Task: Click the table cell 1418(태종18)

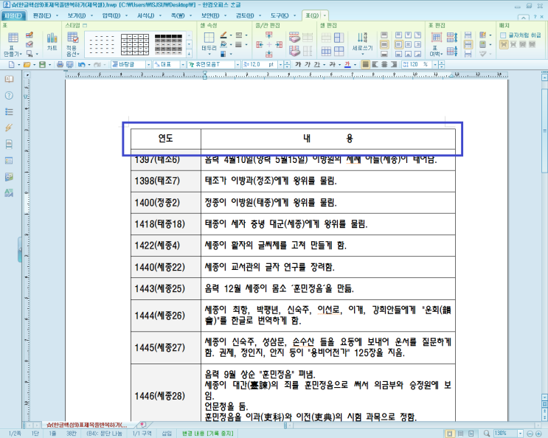Action: click(166, 224)
